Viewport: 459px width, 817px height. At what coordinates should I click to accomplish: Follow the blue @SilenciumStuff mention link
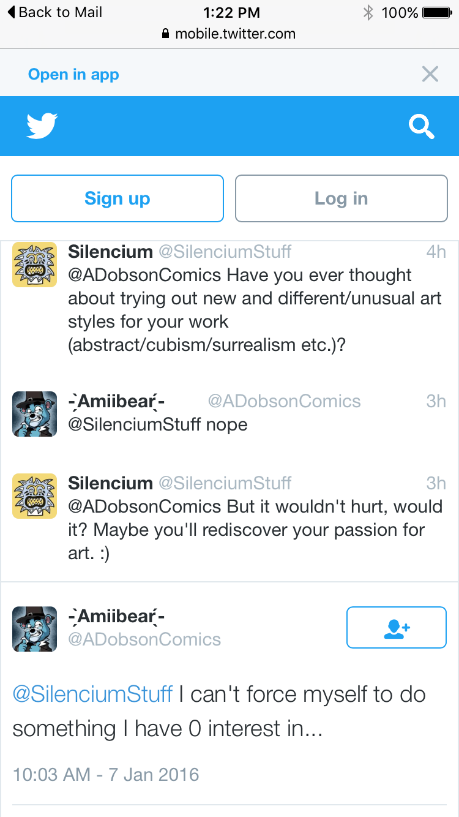point(92,695)
